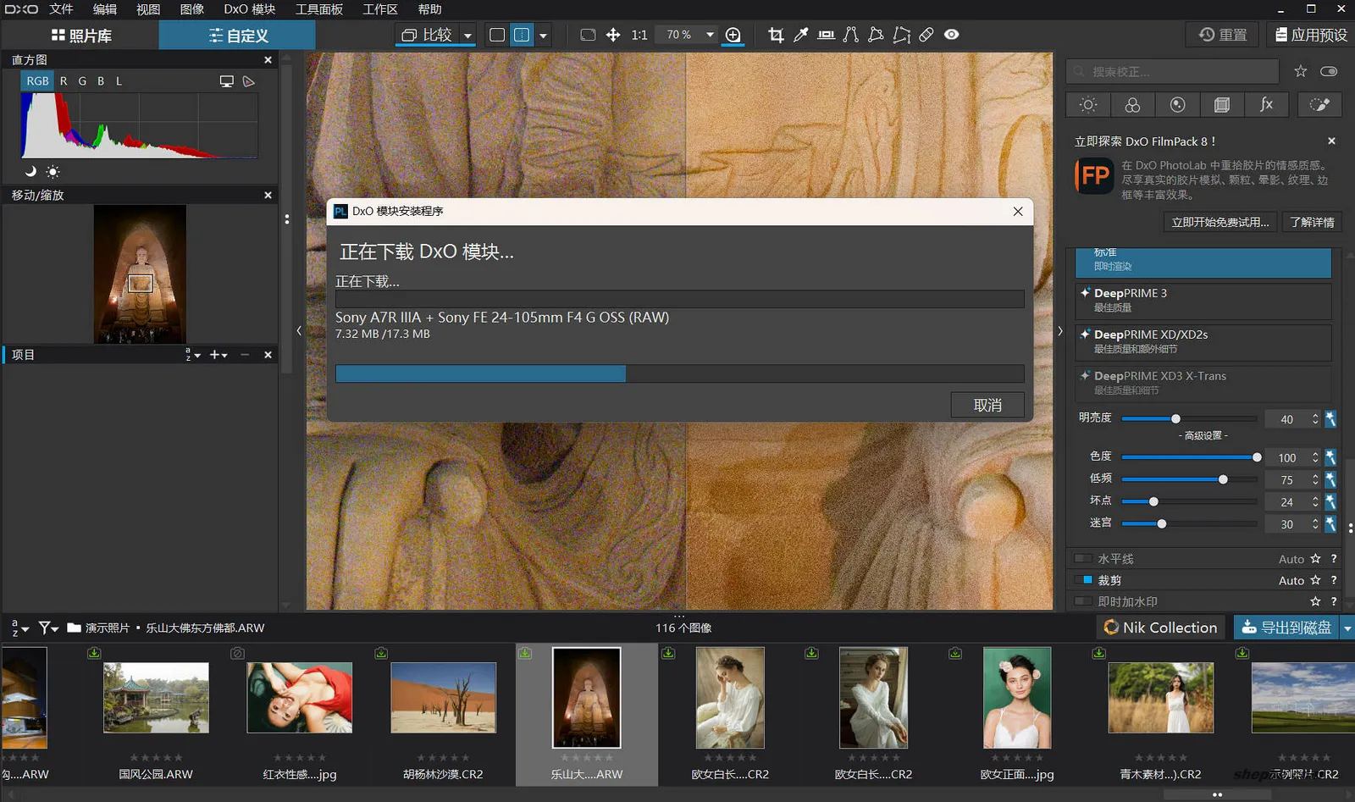Choose the repair bandage tool
The width and height of the screenshot is (1355, 802).
click(926, 35)
